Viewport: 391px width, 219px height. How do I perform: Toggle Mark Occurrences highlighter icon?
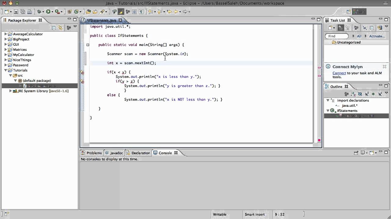click(121, 12)
